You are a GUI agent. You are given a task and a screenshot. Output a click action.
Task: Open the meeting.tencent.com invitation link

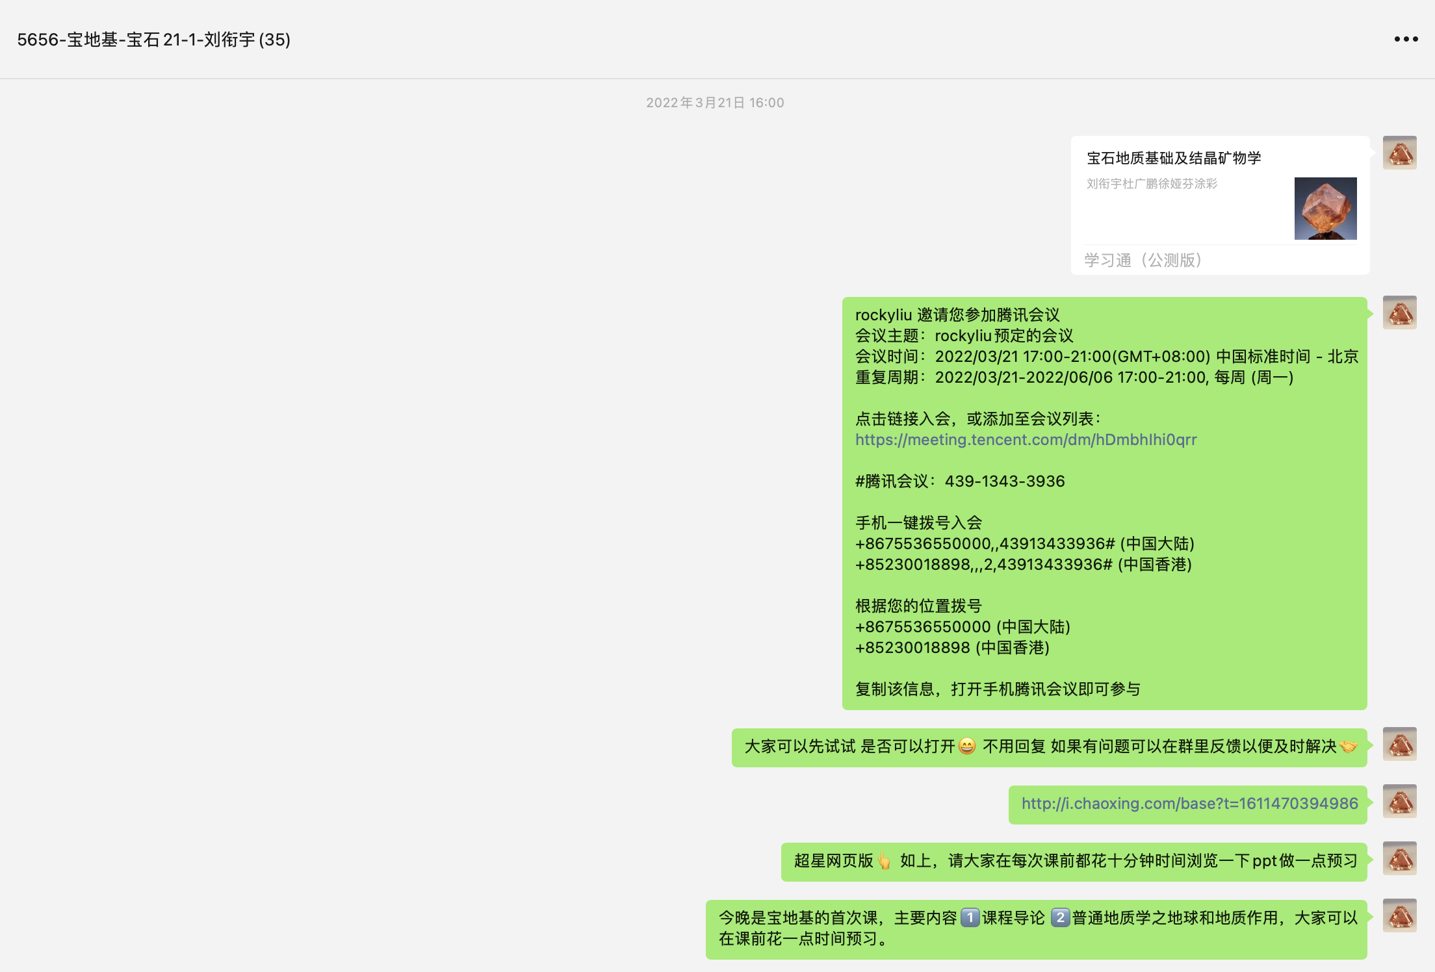(x=1026, y=440)
